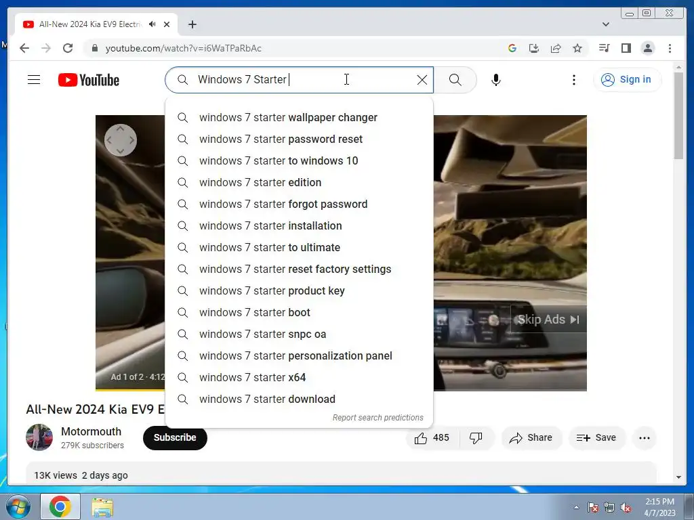The width and height of the screenshot is (694, 520).
Task: Show hidden tray icons arrow
Action: (576, 507)
